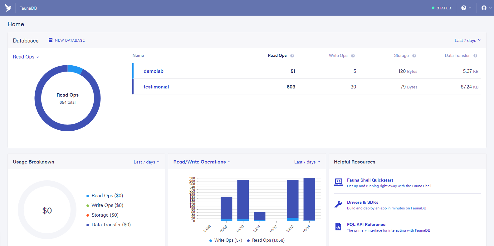The image size is (494, 246).
Task: Click the Data Transfer ($0) legend dot
Action: (88, 225)
